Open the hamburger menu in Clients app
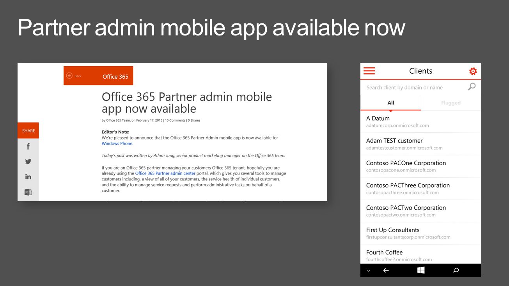Image resolution: width=509 pixels, height=286 pixels. (x=369, y=71)
